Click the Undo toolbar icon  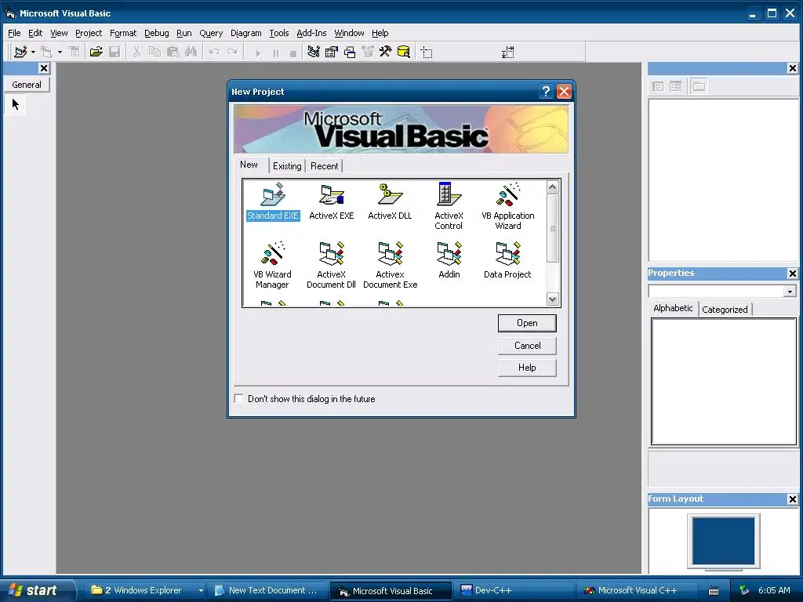click(214, 53)
